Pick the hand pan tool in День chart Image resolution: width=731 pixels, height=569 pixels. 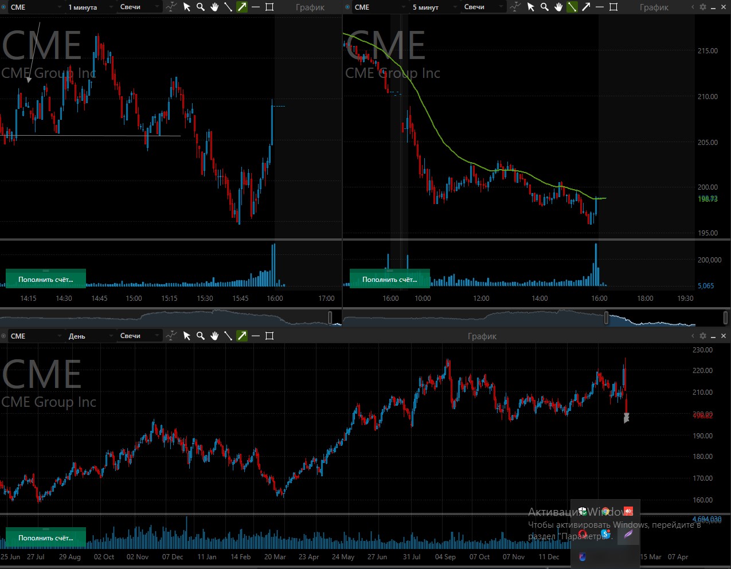pos(214,336)
